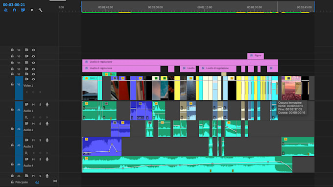Toggle the V3 track lock

12,69
